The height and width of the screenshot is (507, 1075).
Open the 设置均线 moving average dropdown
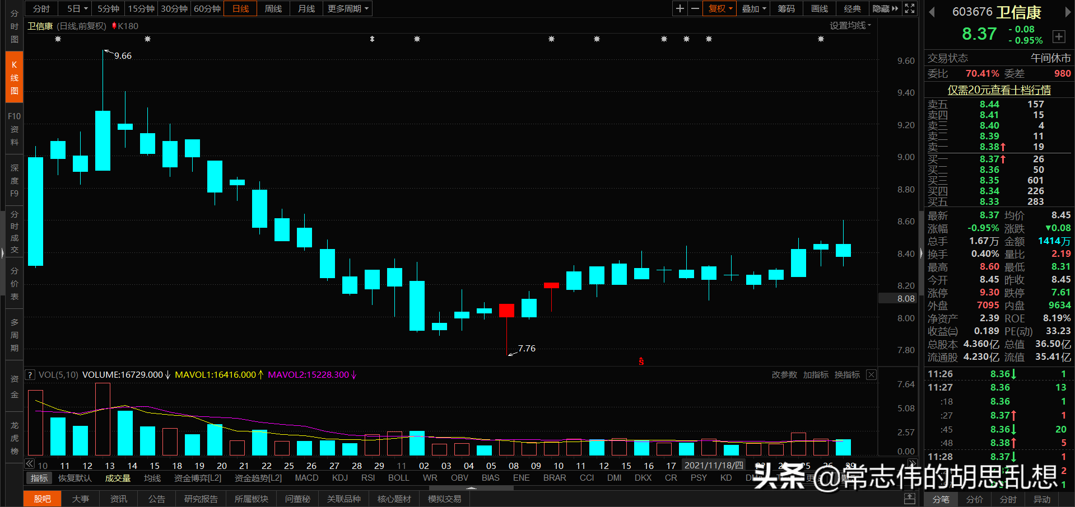tap(849, 25)
